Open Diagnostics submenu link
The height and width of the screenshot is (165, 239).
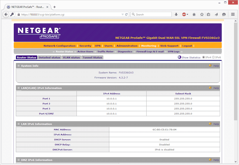pyautogui.click(x=125, y=51)
